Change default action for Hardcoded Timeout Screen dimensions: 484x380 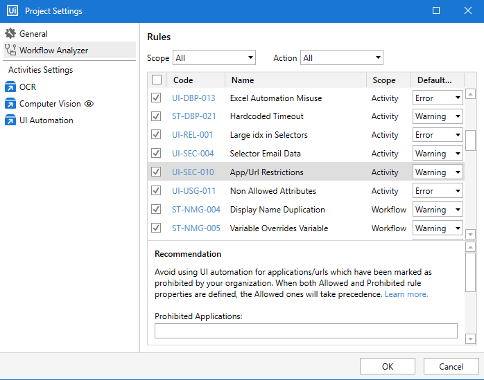tap(438, 117)
